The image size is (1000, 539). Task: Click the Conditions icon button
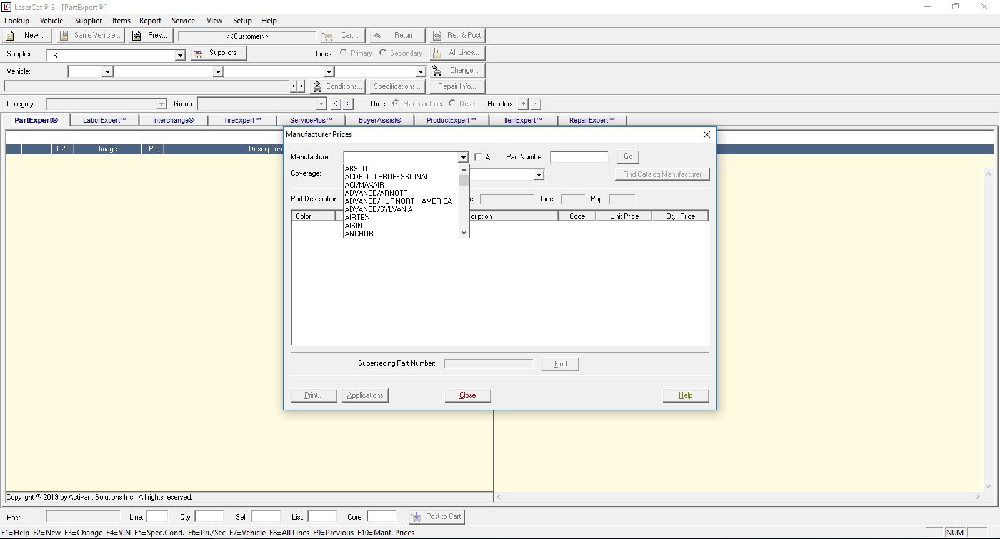click(x=317, y=86)
